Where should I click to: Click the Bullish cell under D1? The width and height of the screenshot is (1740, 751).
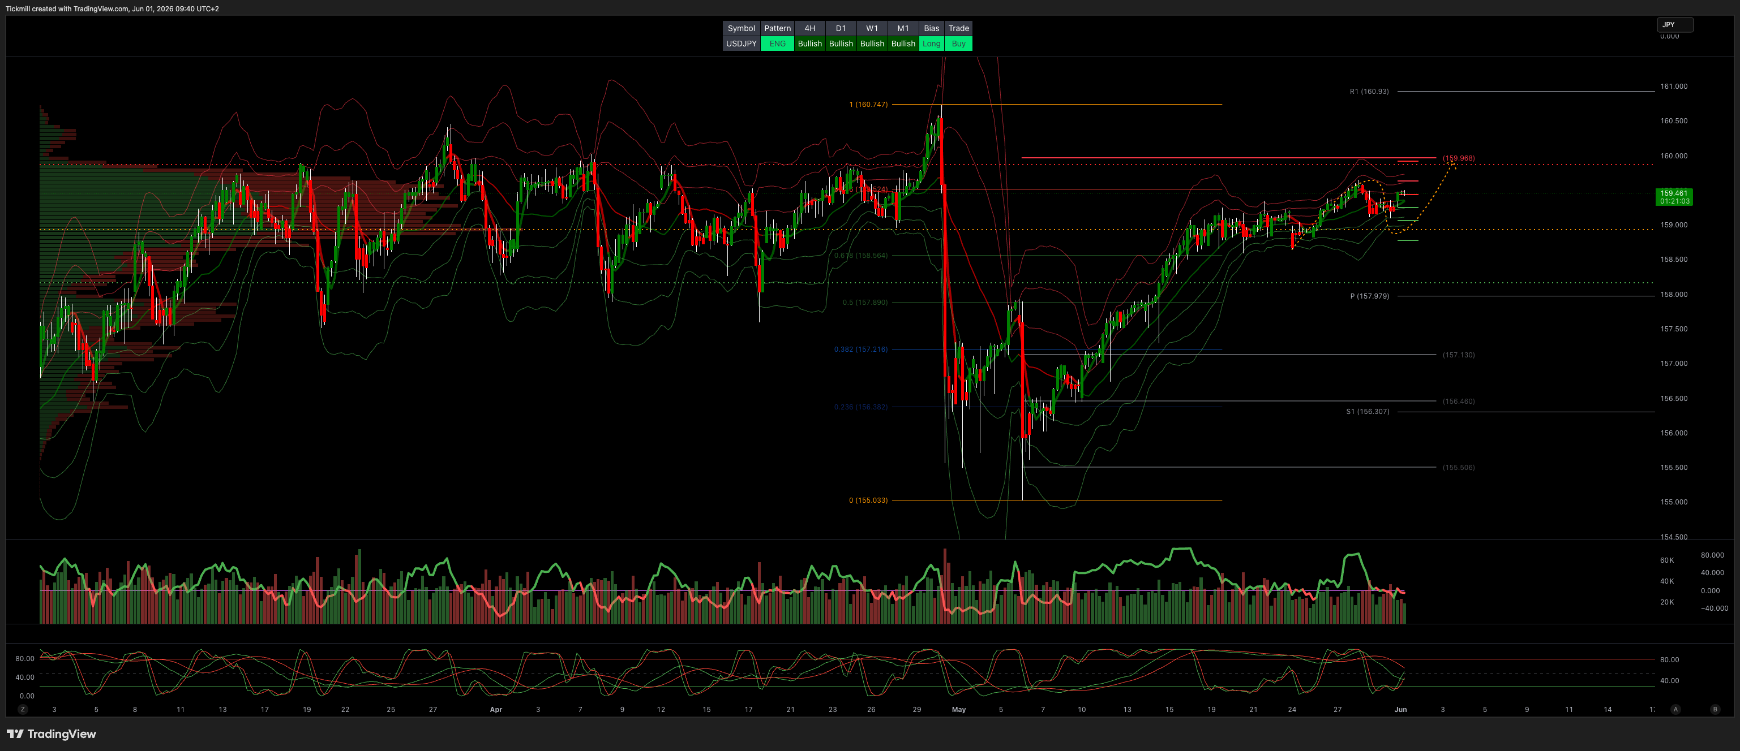(x=840, y=44)
